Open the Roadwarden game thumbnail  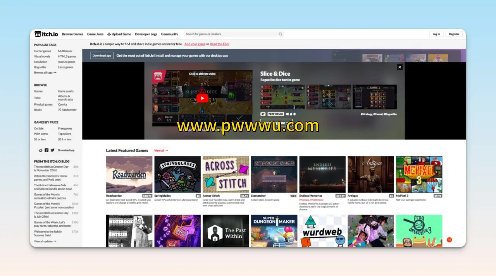129,174
